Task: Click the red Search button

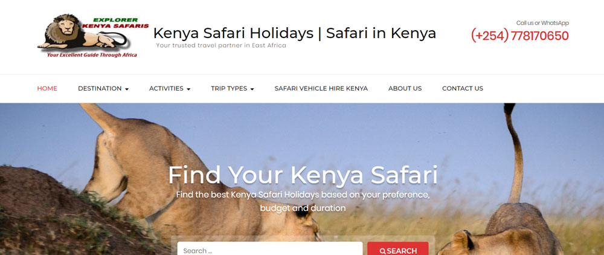Action: (398, 248)
